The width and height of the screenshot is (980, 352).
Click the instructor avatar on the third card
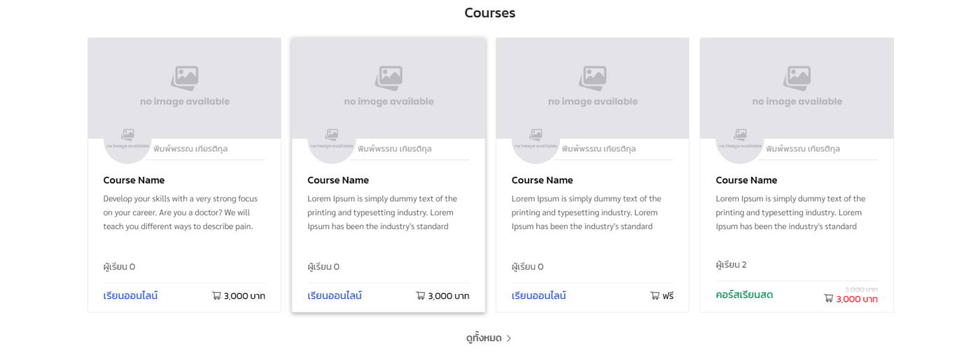point(535,140)
